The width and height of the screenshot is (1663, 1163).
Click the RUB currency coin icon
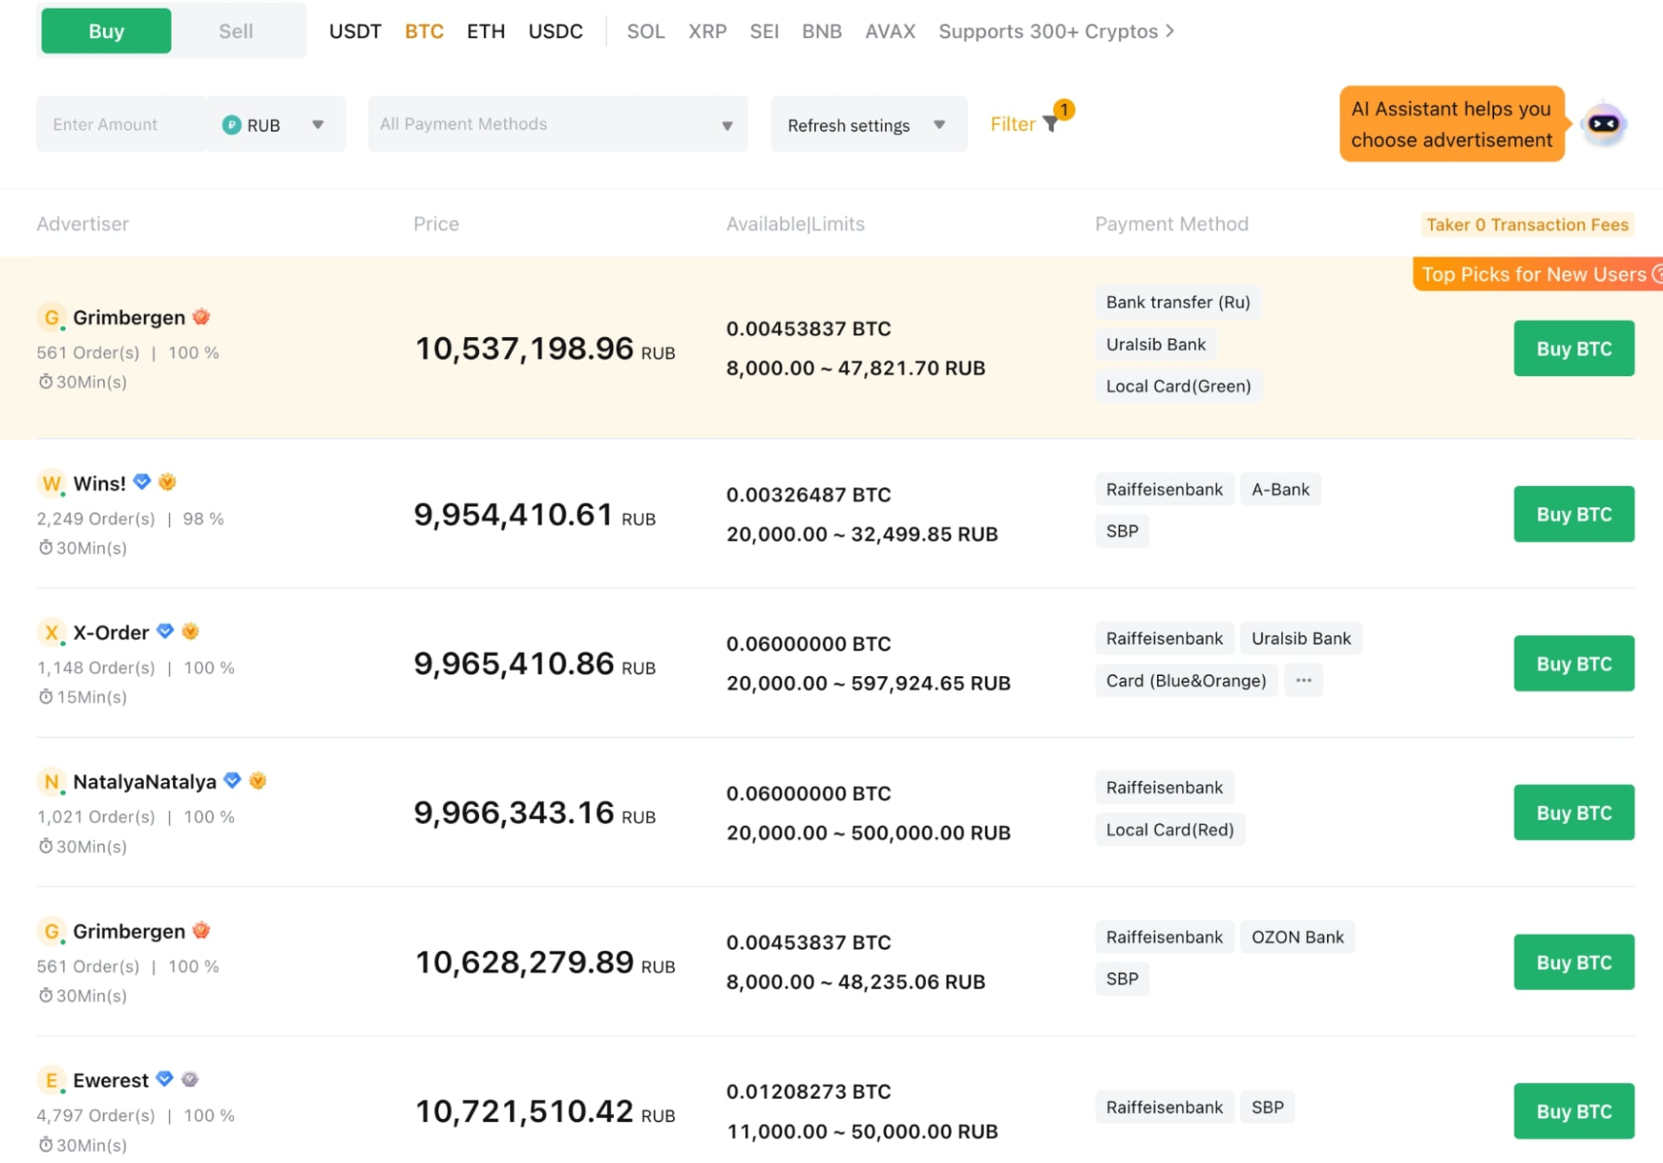coord(230,124)
